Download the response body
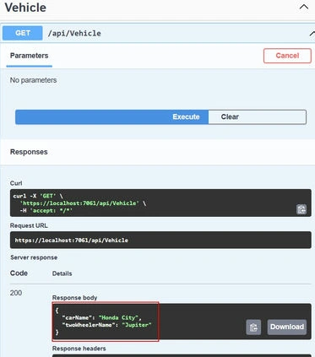The image size is (315, 357). [287, 327]
